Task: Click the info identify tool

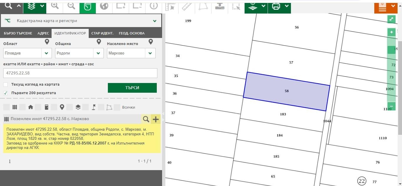Action: (x=154, y=6)
